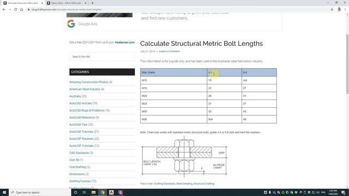
Task: Select the M24 row label
Action: point(144,104)
